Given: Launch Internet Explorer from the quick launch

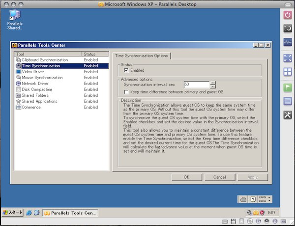Looking at the screenshot, I should tap(29, 213).
